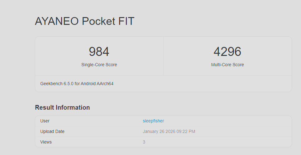Click the Result Information heading
This screenshot has height=155, width=301.
pyautogui.click(x=62, y=107)
